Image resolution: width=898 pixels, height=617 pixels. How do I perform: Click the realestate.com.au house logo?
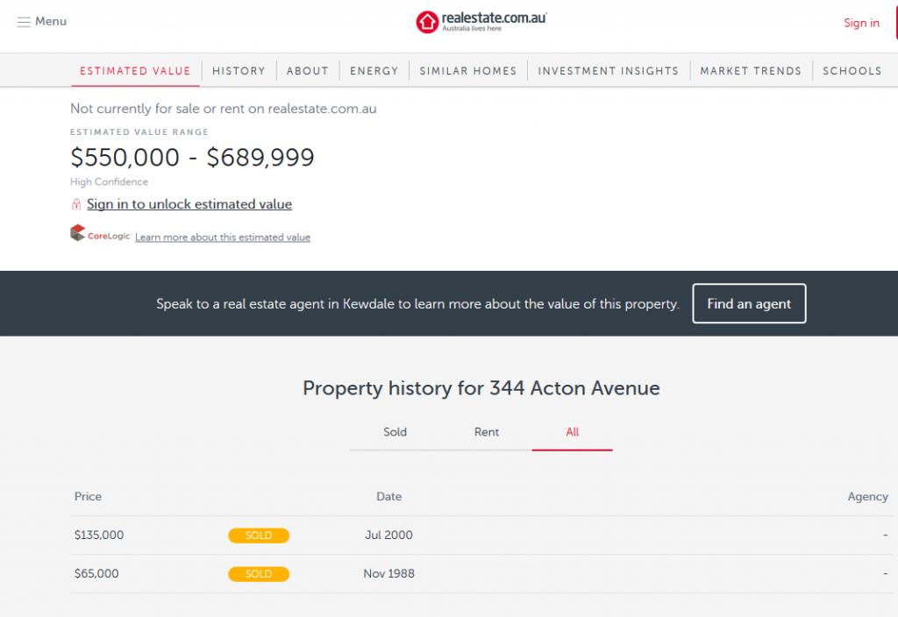point(427,22)
